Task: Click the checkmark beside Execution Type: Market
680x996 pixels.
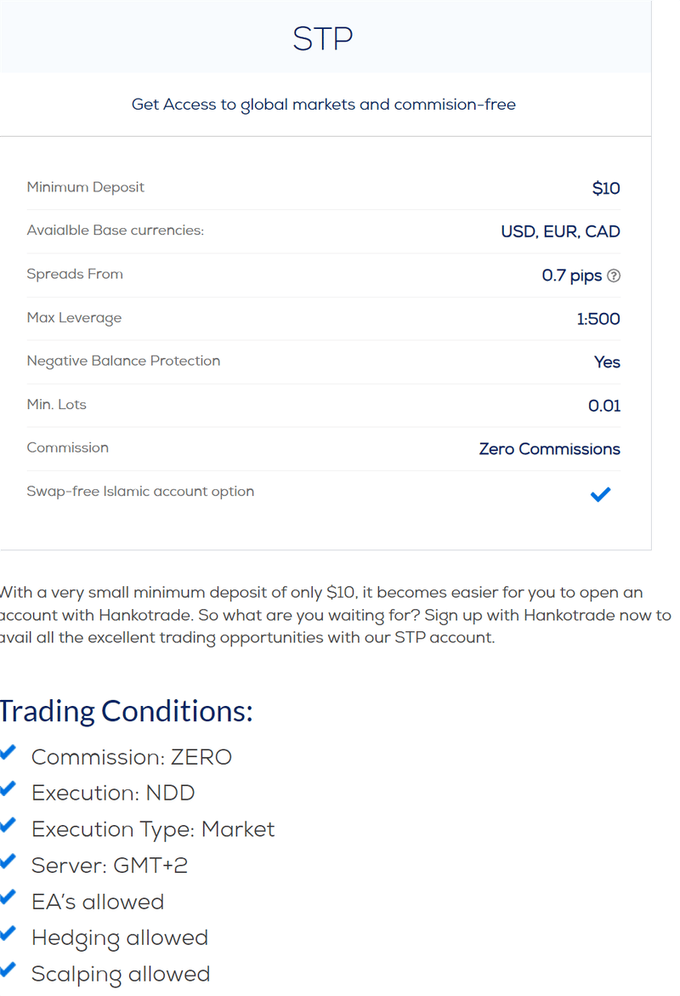Action: (x=8, y=824)
